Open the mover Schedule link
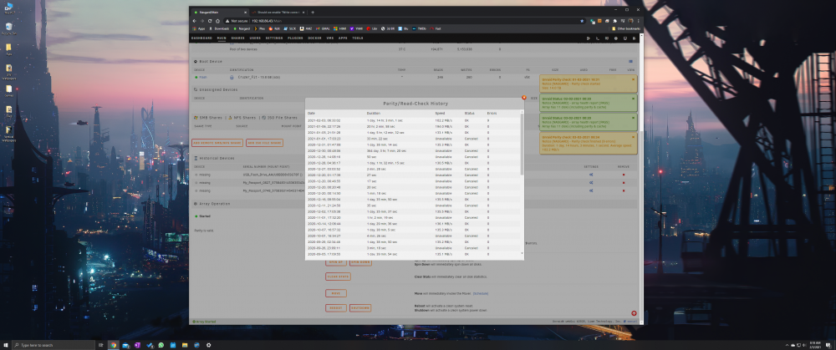 481,293
